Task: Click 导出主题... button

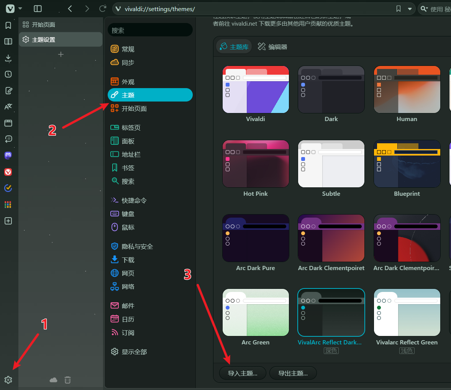Action: [293, 373]
